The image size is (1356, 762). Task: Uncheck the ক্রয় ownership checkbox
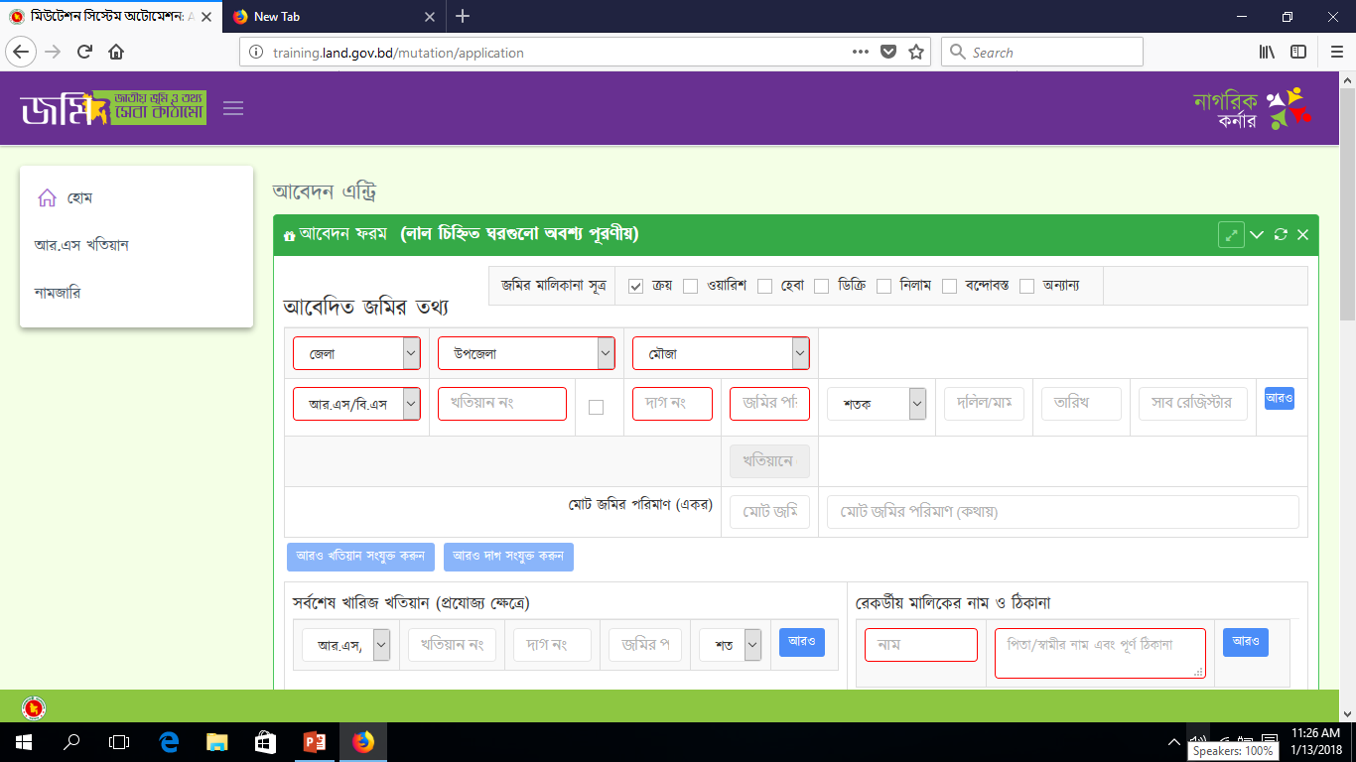636,287
